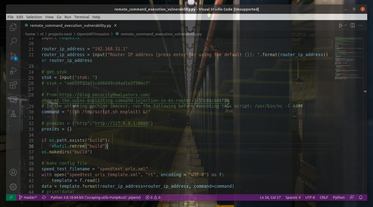373x207 pixels.
Task: Minimize the VS Code window
Action: pos(346,9)
